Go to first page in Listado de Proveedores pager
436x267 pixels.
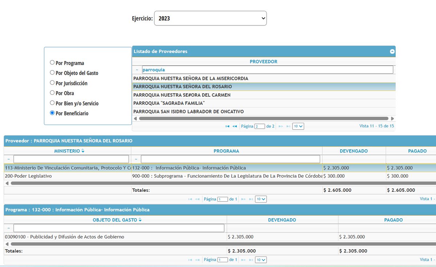[227, 126]
